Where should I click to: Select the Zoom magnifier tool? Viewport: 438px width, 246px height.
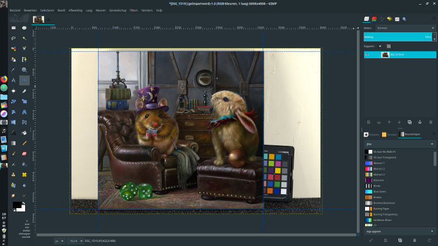tap(25, 70)
